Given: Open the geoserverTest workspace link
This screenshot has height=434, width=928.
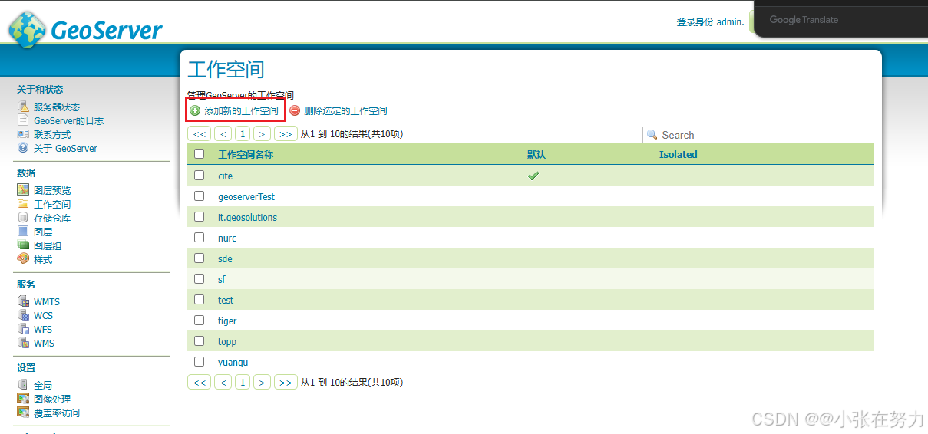Looking at the screenshot, I should click(246, 197).
